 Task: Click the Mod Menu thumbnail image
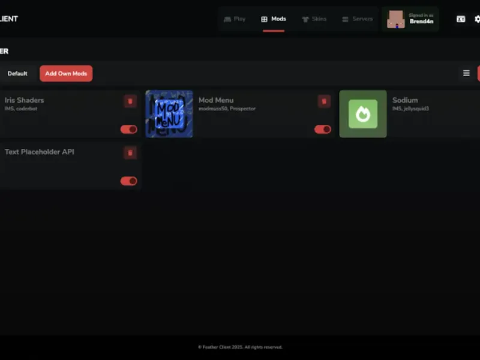click(169, 114)
